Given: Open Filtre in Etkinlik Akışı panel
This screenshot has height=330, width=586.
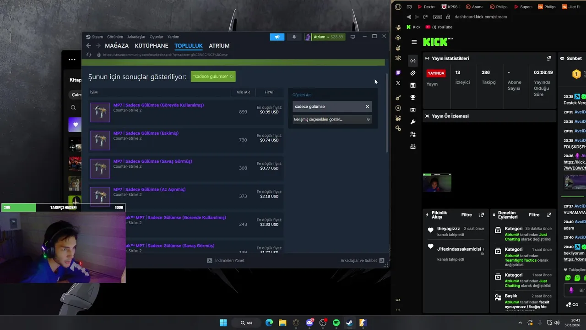Looking at the screenshot, I should 467,215.
